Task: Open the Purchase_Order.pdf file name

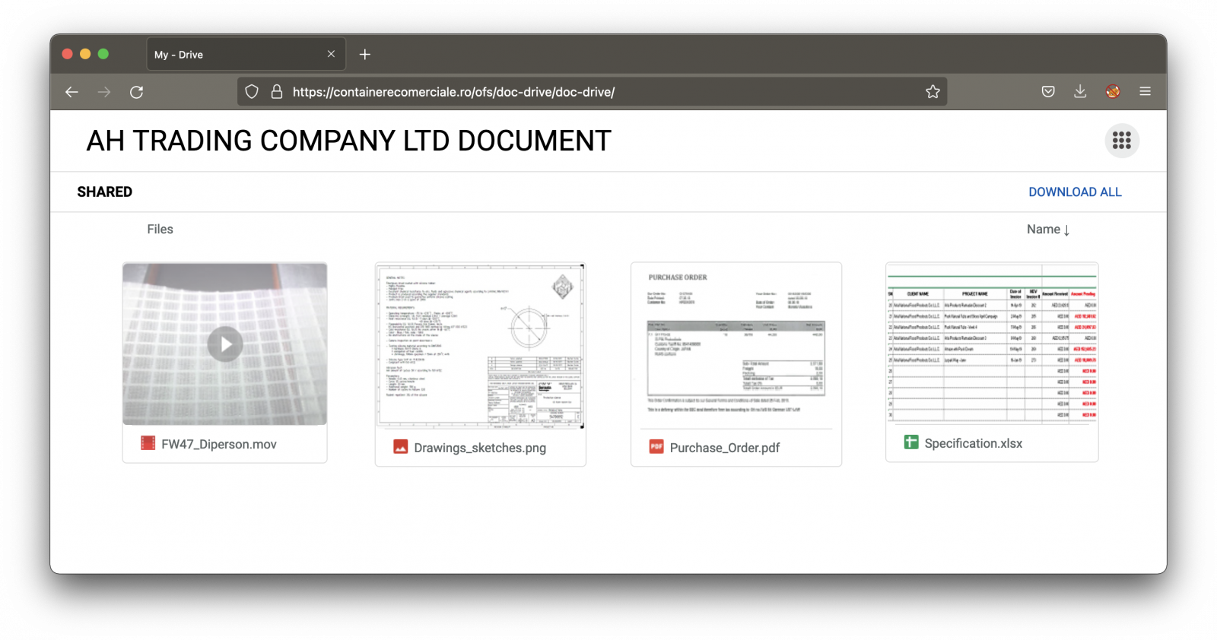Action: 724,448
